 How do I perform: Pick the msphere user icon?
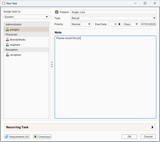click(x=7, y=45)
